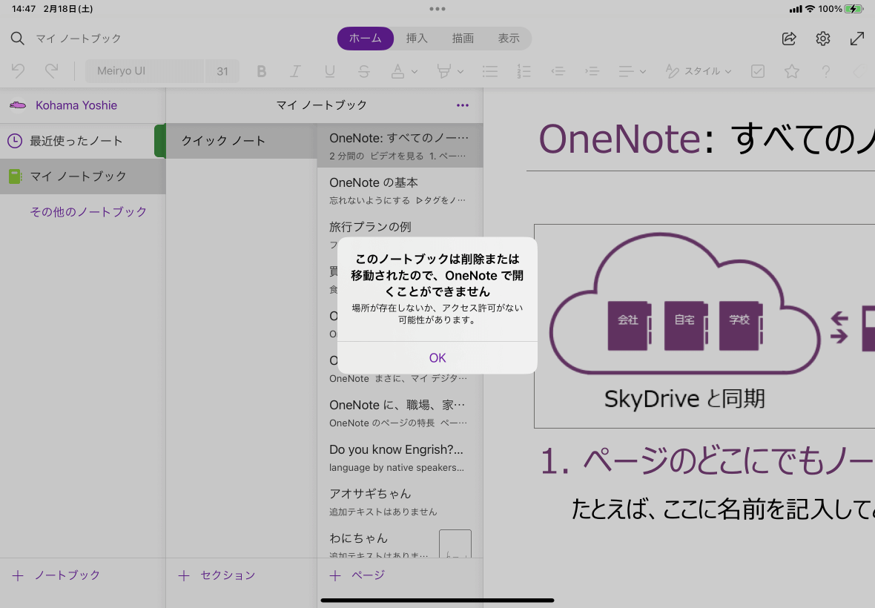The width and height of the screenshot is (875, 608).
Task: Click the Undo icon
Action: [18, 71]
